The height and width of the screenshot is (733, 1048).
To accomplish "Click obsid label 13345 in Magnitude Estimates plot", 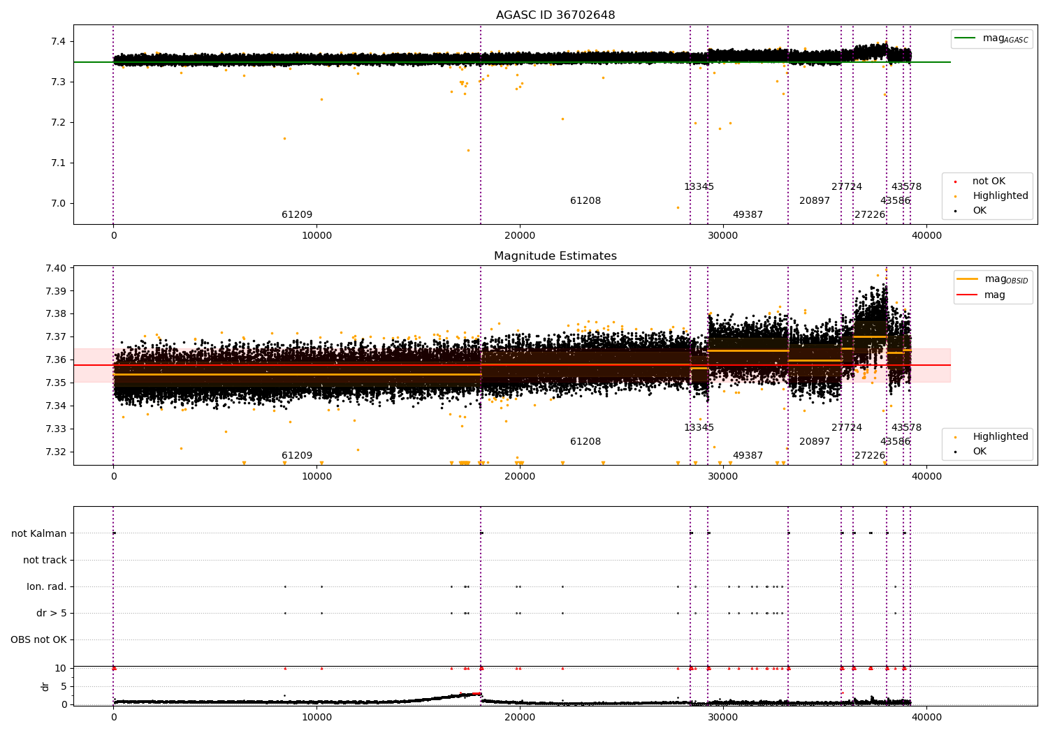I will [x=699, y=427].
